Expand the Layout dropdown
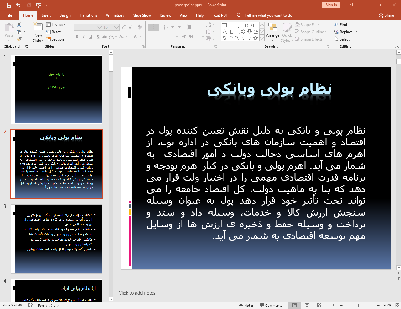The width and height of the screenshot is (401, 309). point(56,25)
